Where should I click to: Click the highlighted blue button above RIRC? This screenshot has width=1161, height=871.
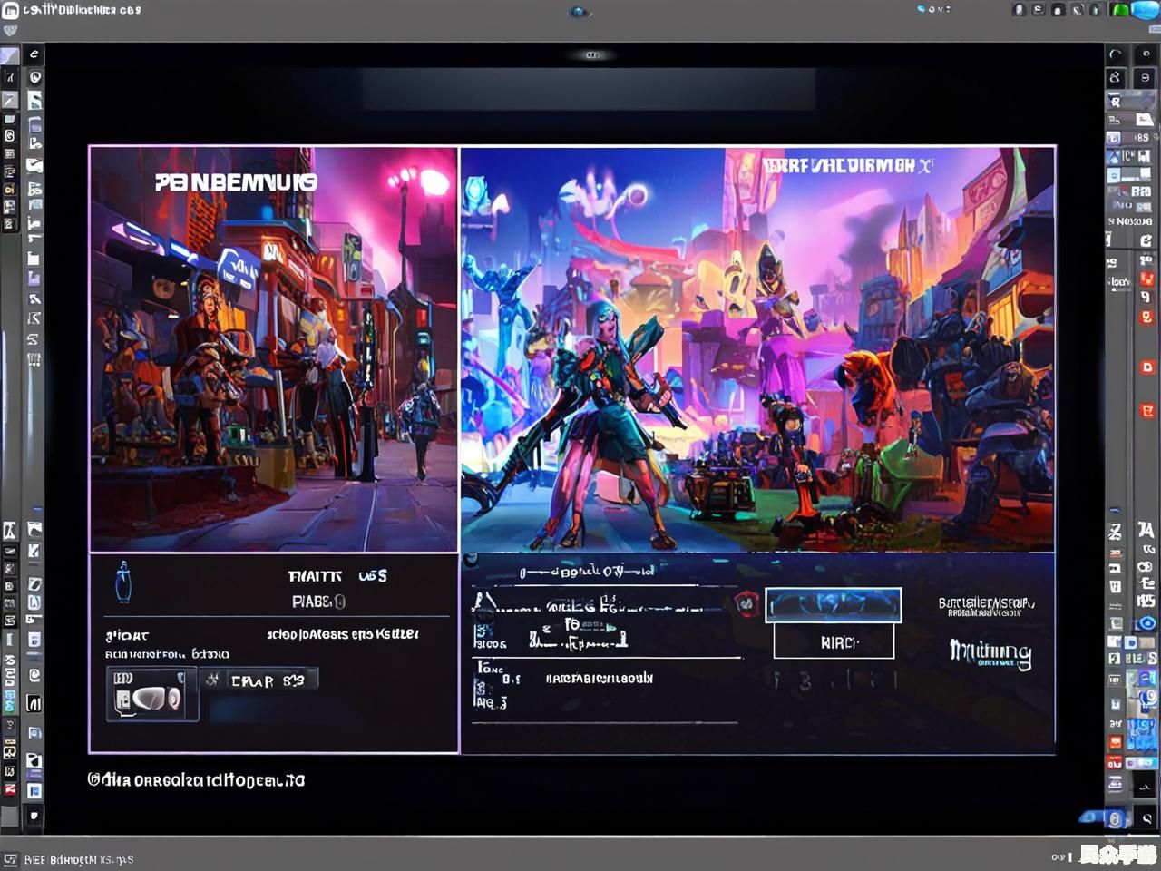(833, 605)
